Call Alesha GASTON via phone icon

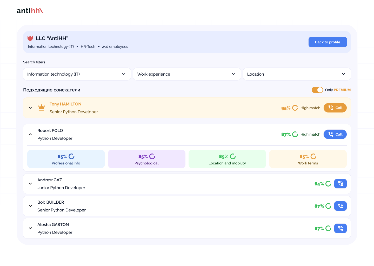340,228
